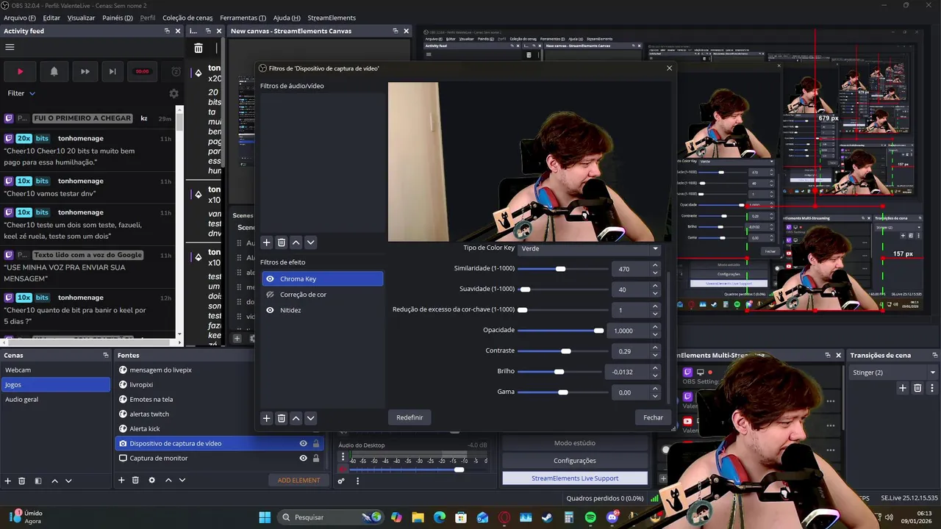Click the Fechar button
The height and width of the screenshot is (529, 941).
tap(653, 417)
